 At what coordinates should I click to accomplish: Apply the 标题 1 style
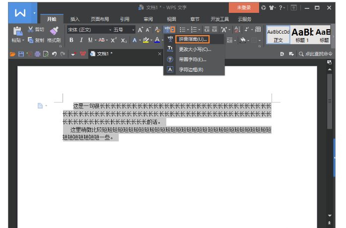(302, 35)
